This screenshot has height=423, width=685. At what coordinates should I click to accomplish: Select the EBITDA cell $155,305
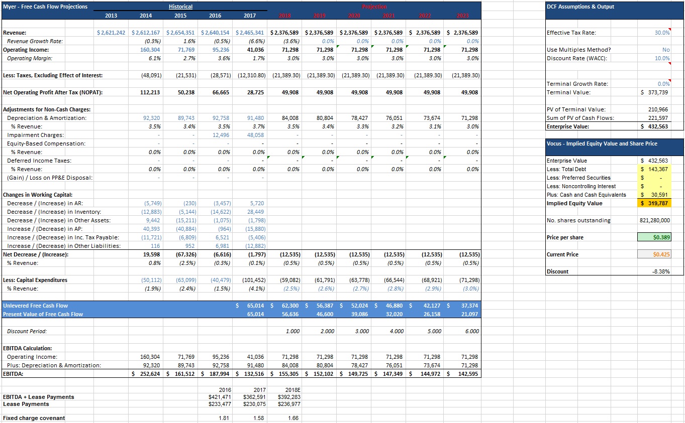[285, 374]
